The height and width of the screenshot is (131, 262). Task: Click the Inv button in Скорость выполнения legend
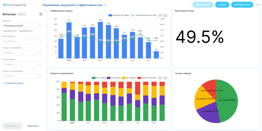tap(165, 78)
